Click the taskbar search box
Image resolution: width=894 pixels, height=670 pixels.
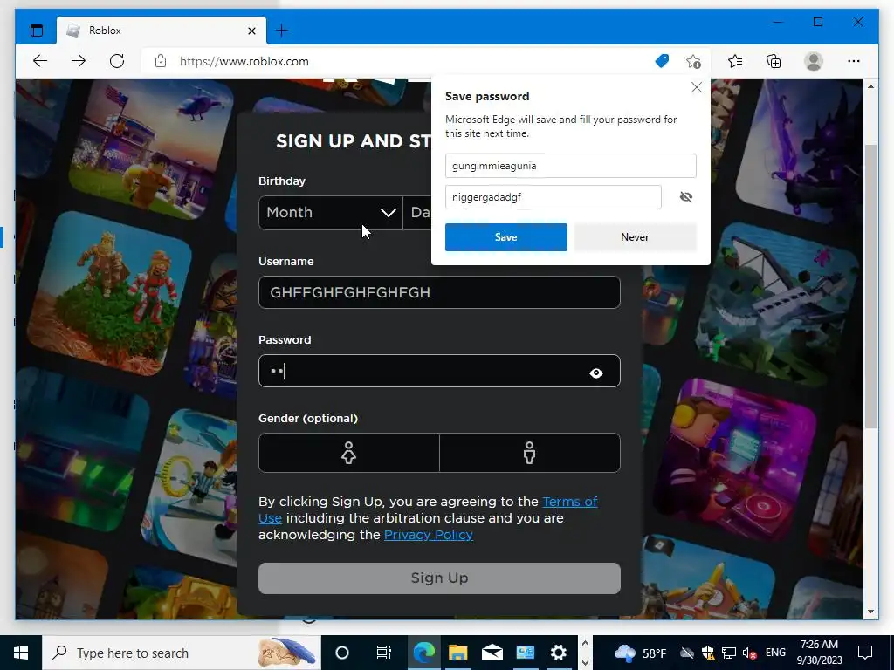pyautogui.click(x=182, y=653)
